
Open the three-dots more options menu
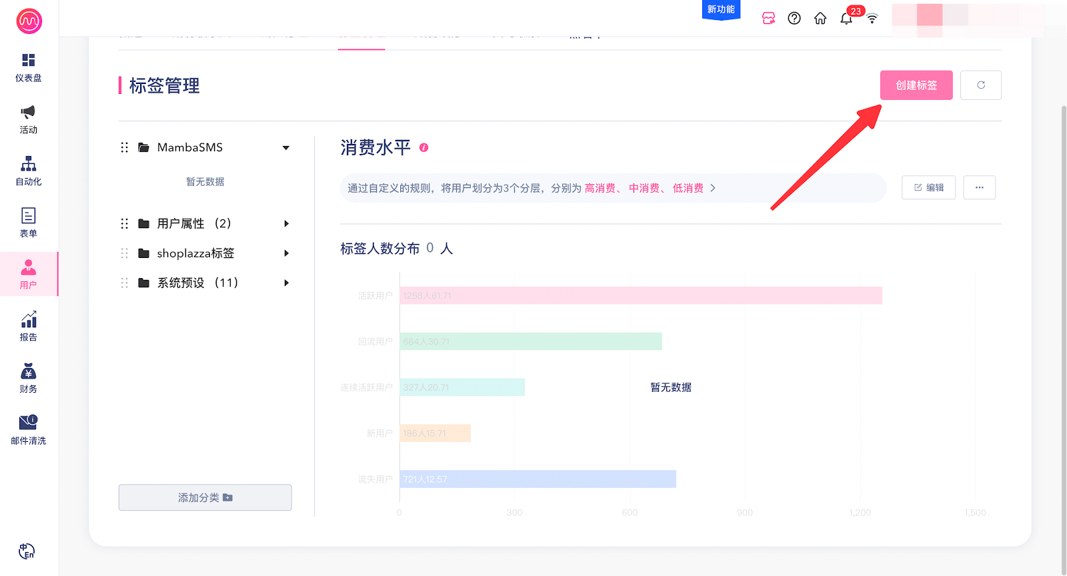coord(979,188)
